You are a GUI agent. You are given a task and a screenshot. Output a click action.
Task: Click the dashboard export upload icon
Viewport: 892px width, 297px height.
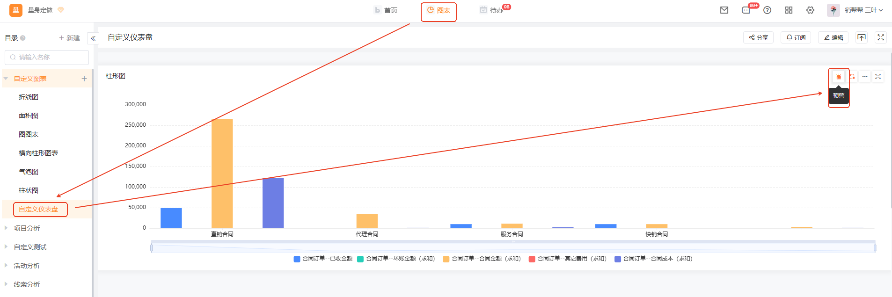pos(862,37)
